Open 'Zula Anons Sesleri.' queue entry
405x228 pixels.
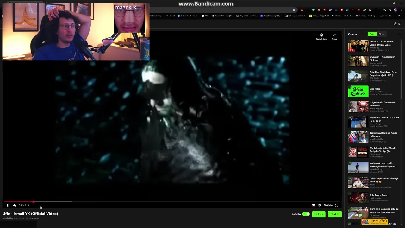[x=379, y=195]
